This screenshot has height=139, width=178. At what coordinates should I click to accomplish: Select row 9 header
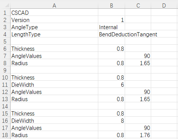(5, 70)
